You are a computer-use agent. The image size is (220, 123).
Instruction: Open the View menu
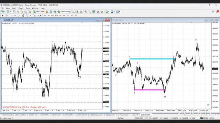point(8,8)
